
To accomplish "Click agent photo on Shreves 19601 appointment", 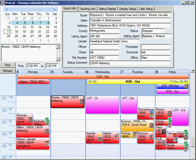I will [30, 119].
